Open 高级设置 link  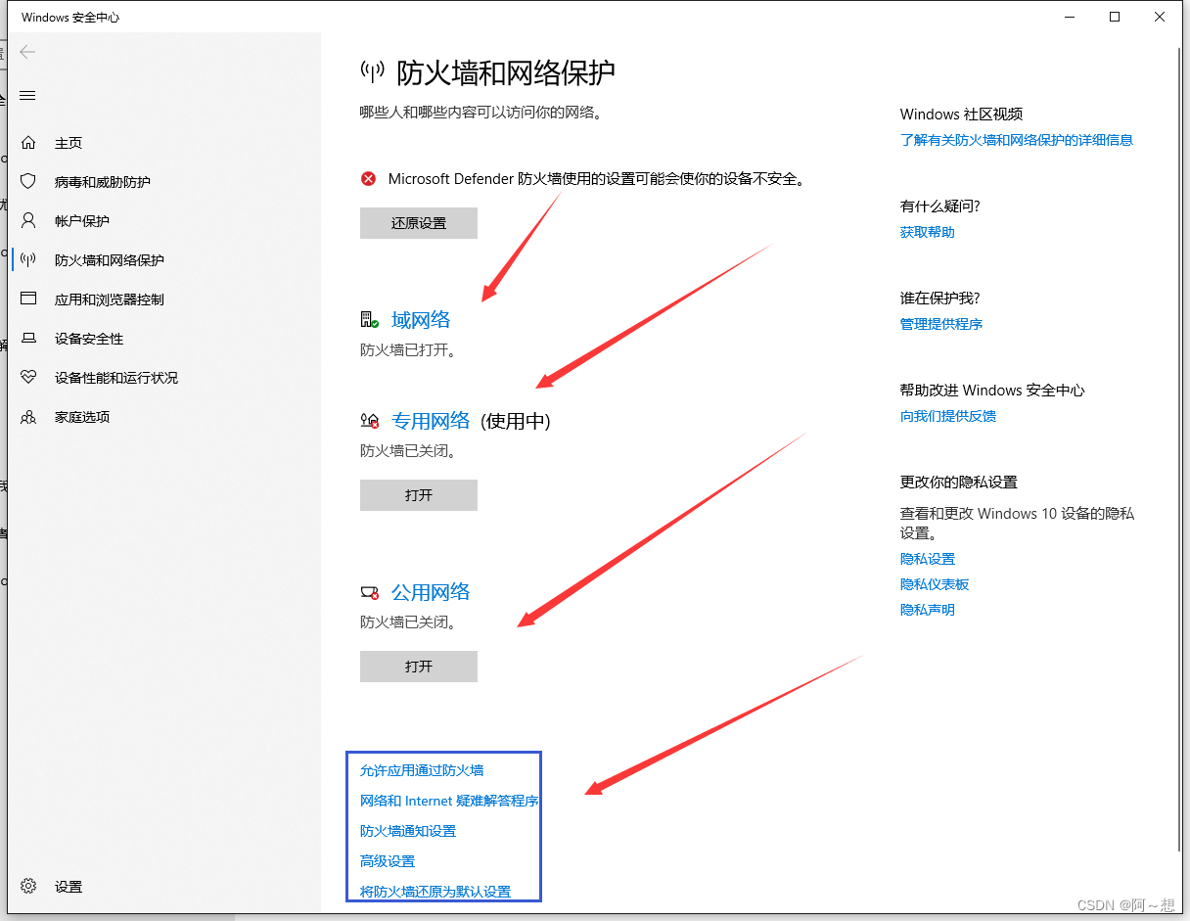click(x=388, y=861)
